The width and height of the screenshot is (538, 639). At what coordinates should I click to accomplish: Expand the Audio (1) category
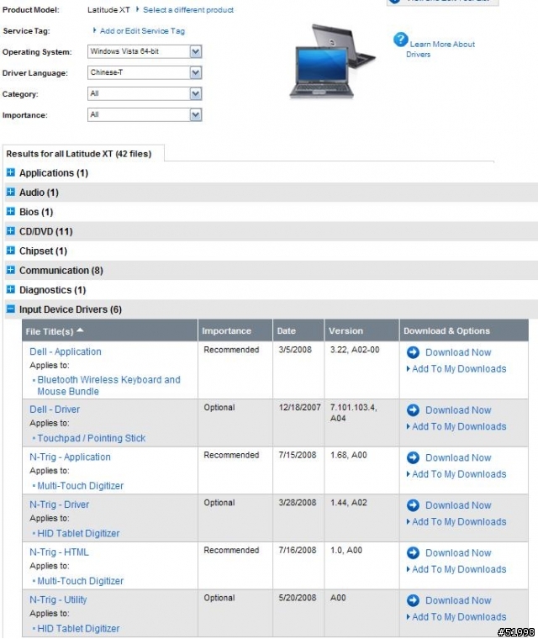point(11,193)
